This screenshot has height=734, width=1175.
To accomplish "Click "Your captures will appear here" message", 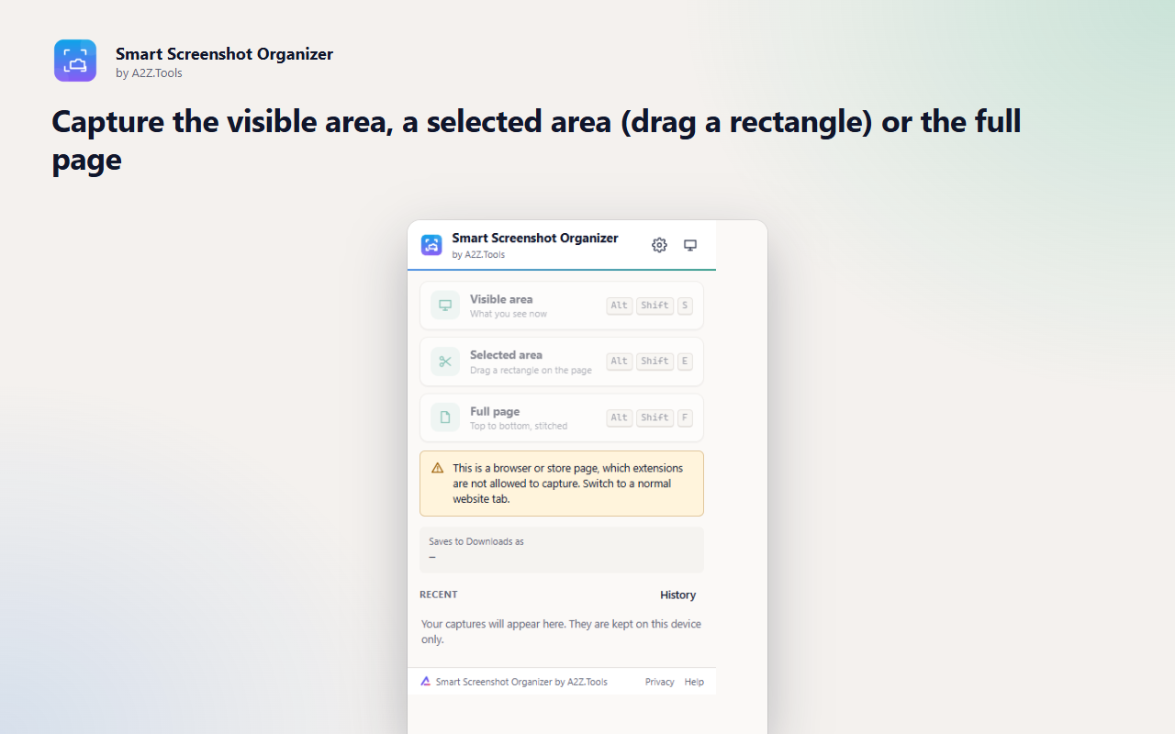I will [561, 631].
